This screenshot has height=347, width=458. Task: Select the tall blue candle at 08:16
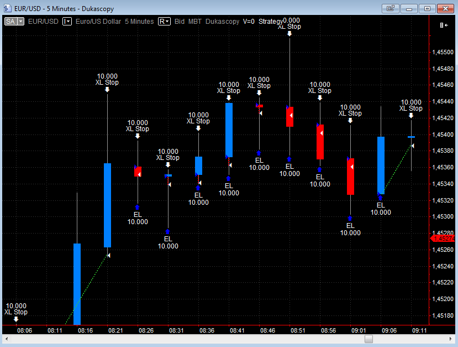point(77,284)
